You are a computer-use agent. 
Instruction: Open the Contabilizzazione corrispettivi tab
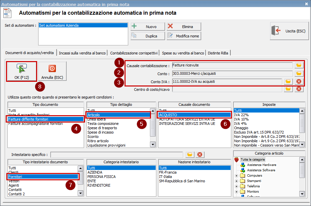click(134, 53)
